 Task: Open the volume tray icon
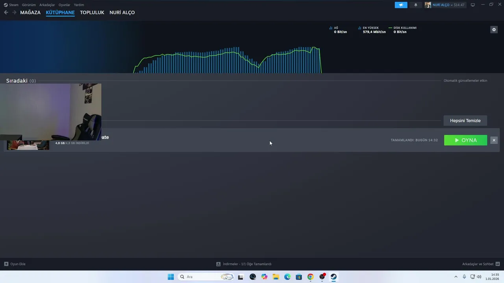click(479, 277)
